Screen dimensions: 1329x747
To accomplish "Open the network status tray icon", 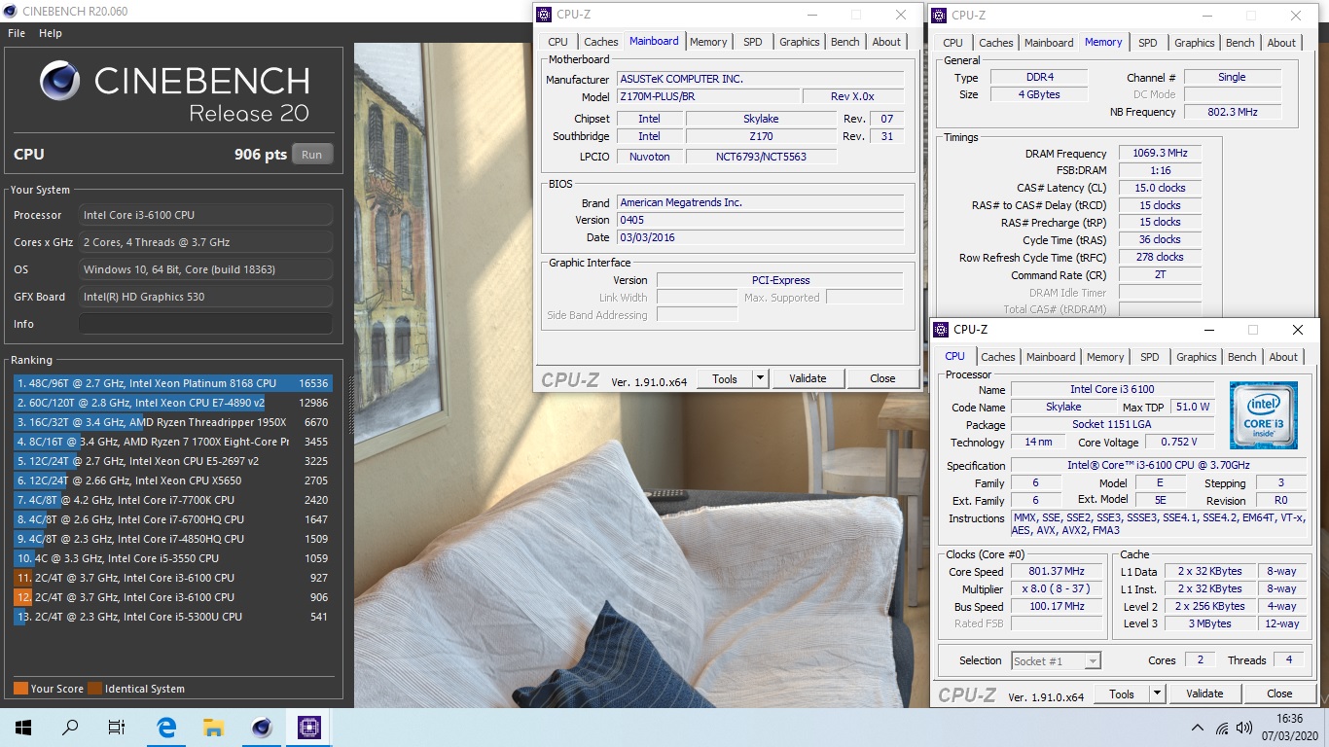I will 1222,728.
